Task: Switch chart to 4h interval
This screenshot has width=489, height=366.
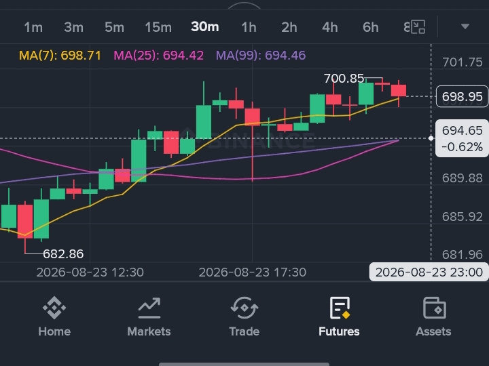Action: 330,27
